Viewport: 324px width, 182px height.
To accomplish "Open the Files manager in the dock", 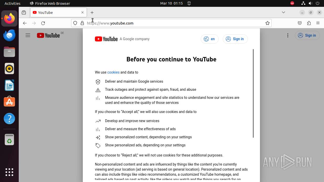I will 9,52.
